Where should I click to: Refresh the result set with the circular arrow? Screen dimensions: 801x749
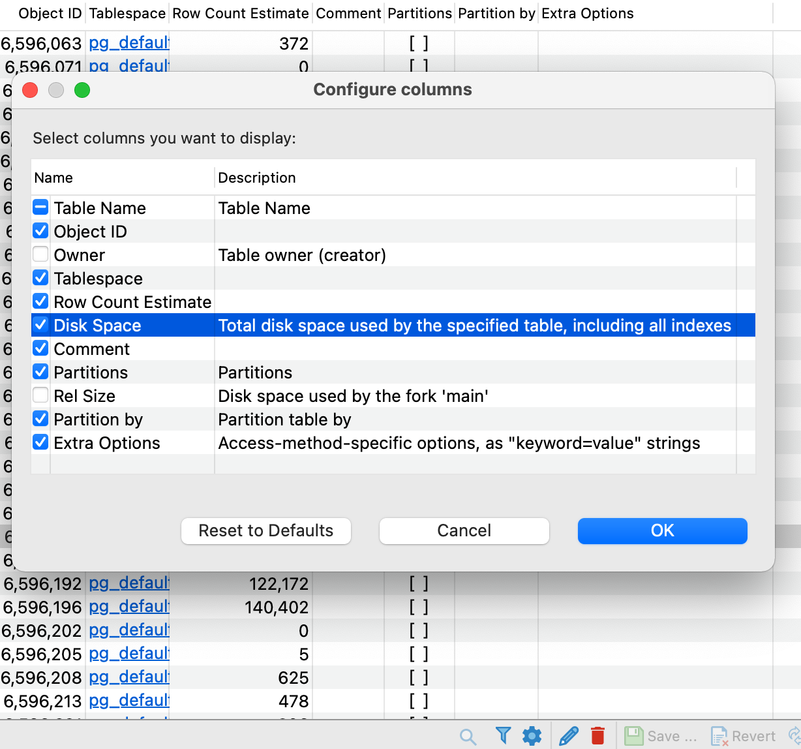pyautogui.click(x=796, y=735)
